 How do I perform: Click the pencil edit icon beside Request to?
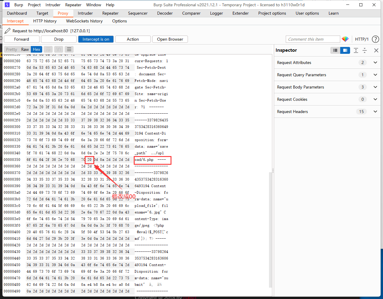click(x=7, y=31)
